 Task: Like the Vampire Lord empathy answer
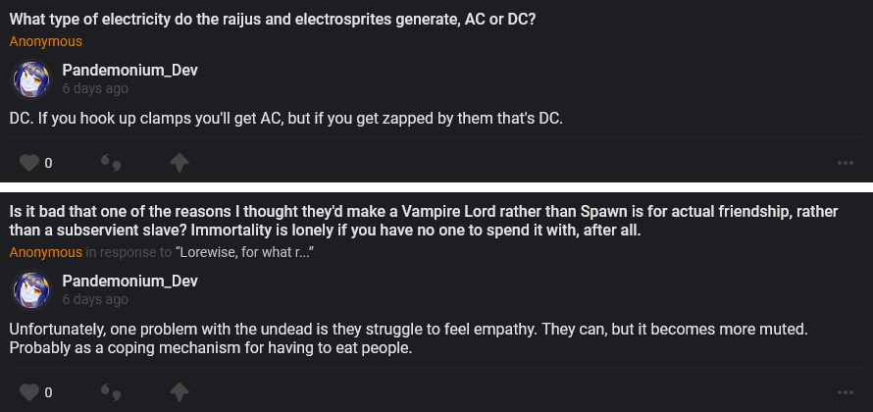pyautogui.click(x=29, y=392)
